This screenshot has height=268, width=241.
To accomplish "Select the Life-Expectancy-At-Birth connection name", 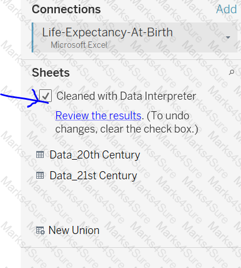I will (x=108, y=32).
